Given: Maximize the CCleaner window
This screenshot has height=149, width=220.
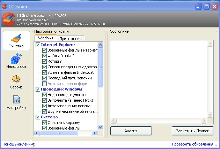Looking at the screenshot, I should coord(206,6).
